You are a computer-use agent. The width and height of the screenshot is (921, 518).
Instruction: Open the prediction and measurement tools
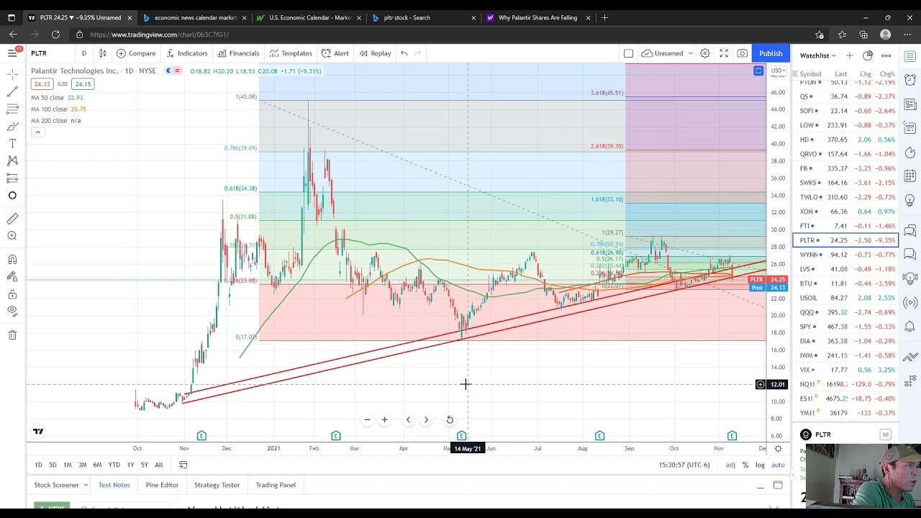(12, 178)
